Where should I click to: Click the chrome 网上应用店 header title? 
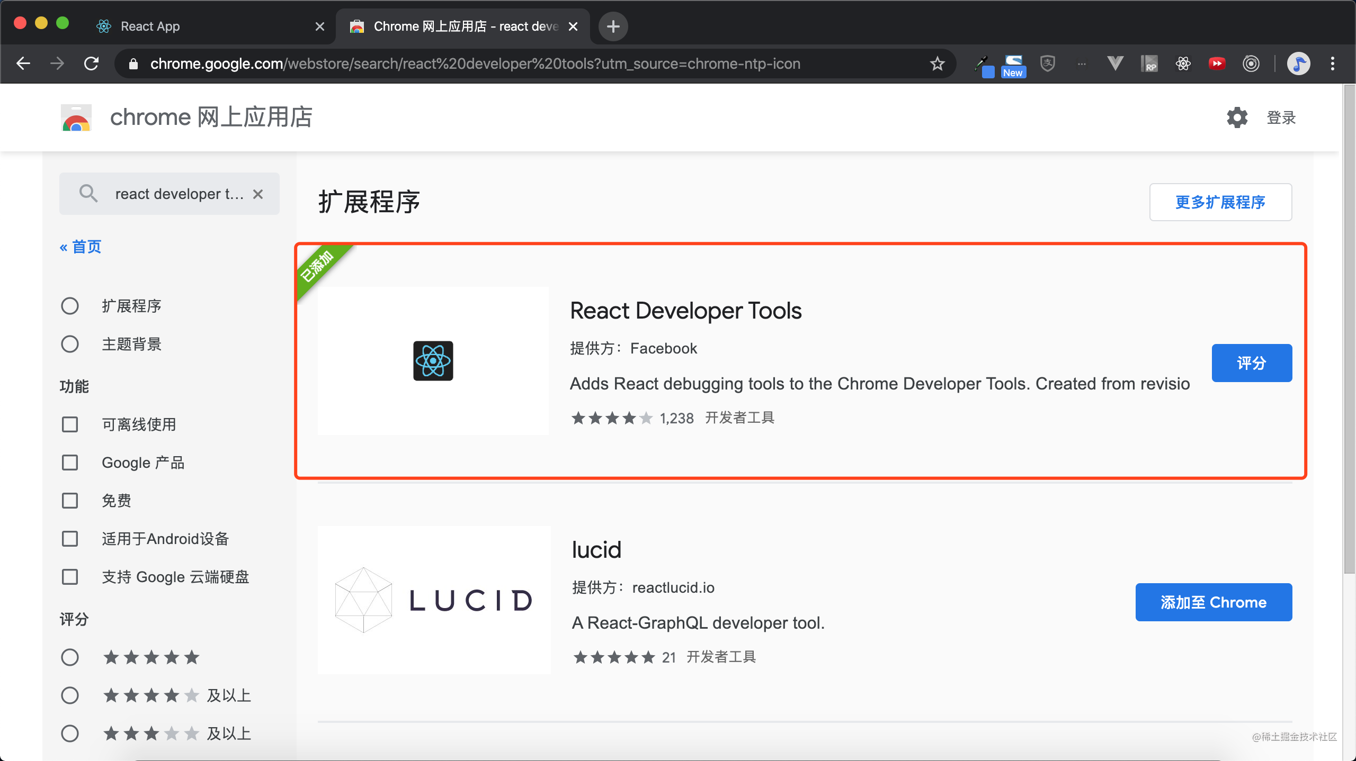[211, 117]
